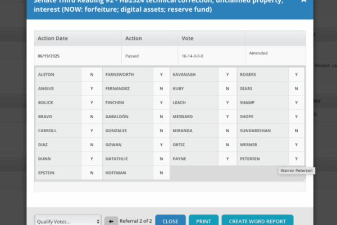337x225 pixels.
Task: Select the Passed action cell
Action: click(x=149, y=56)
